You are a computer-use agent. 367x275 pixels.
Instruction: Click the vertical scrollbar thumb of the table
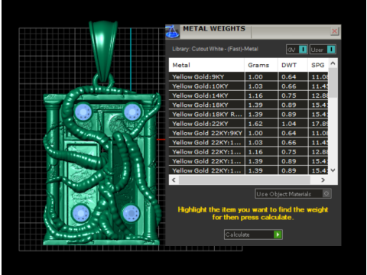point(333,82)
